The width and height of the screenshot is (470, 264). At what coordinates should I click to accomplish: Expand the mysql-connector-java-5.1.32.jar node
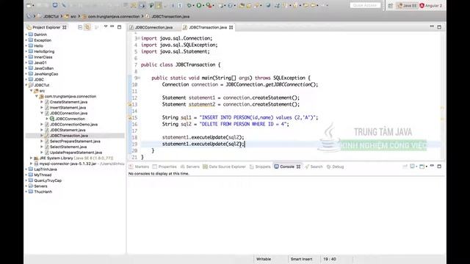[x=31, y=164]
